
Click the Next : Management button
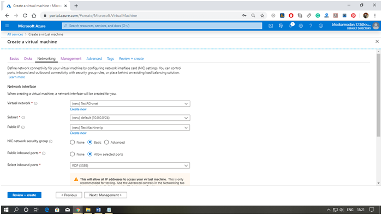(105, 195)
